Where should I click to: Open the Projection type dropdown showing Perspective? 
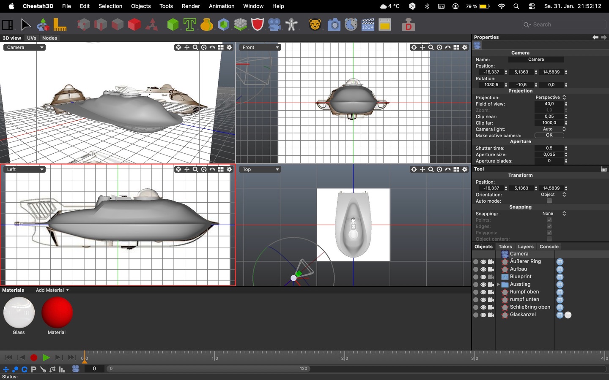pos(550,98)
